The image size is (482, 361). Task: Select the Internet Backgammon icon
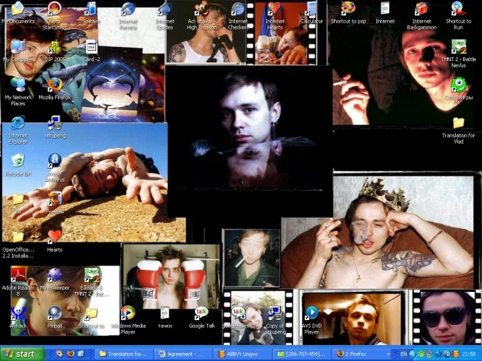(421, 9)
